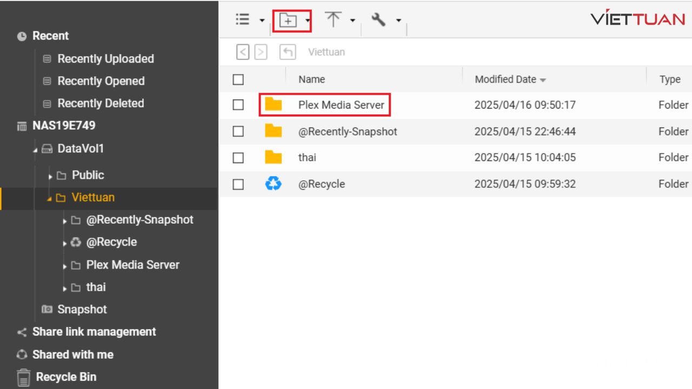The height and width of the screenshot is (389, 692).
Task: Sort by the Modified Date column header
Action: pyautogui.click(x=505, y=79)
